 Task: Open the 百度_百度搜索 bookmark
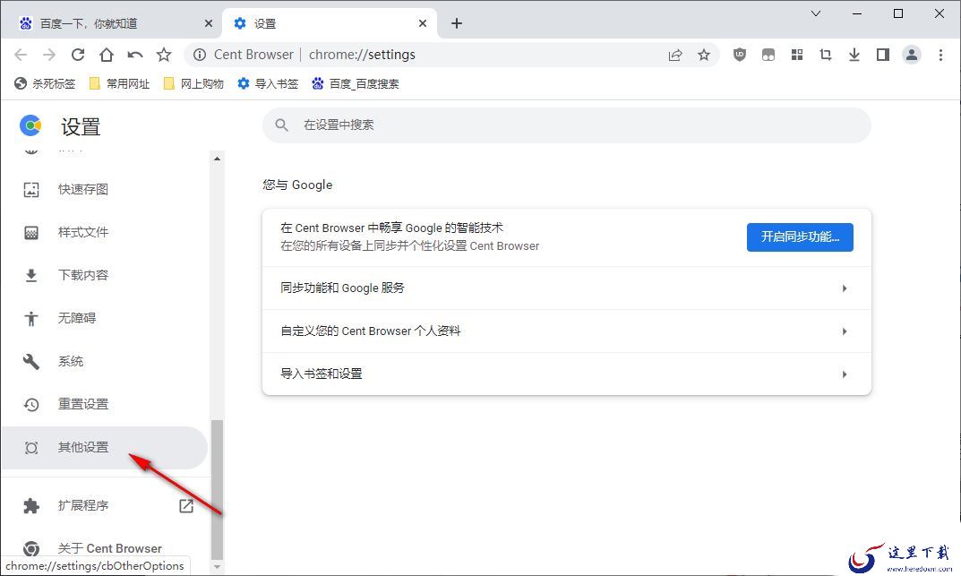click(356, 84)
